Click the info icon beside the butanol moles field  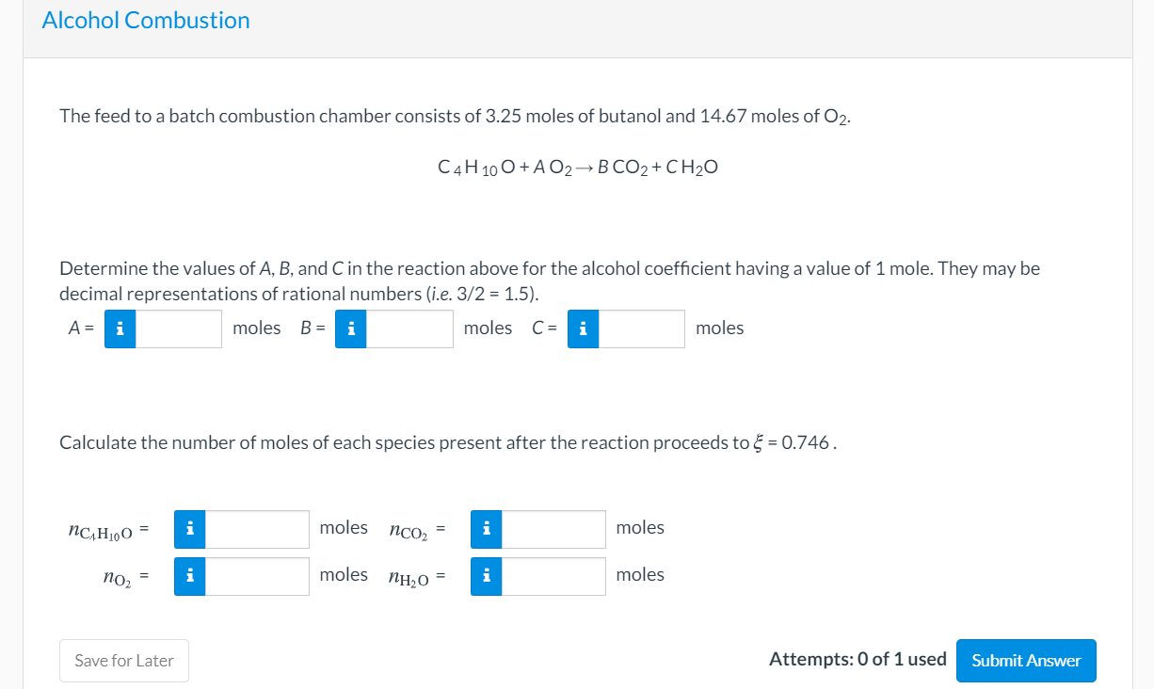(x=188, y=528)
